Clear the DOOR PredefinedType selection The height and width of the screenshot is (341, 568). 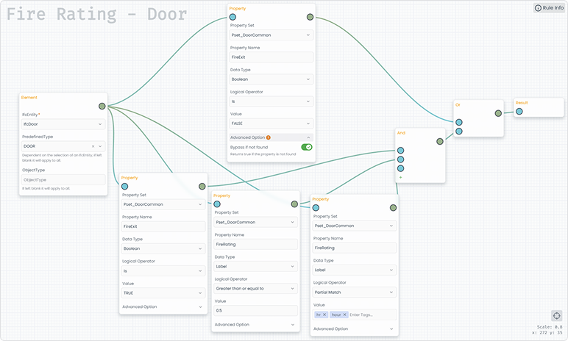[x=93, y=146]
